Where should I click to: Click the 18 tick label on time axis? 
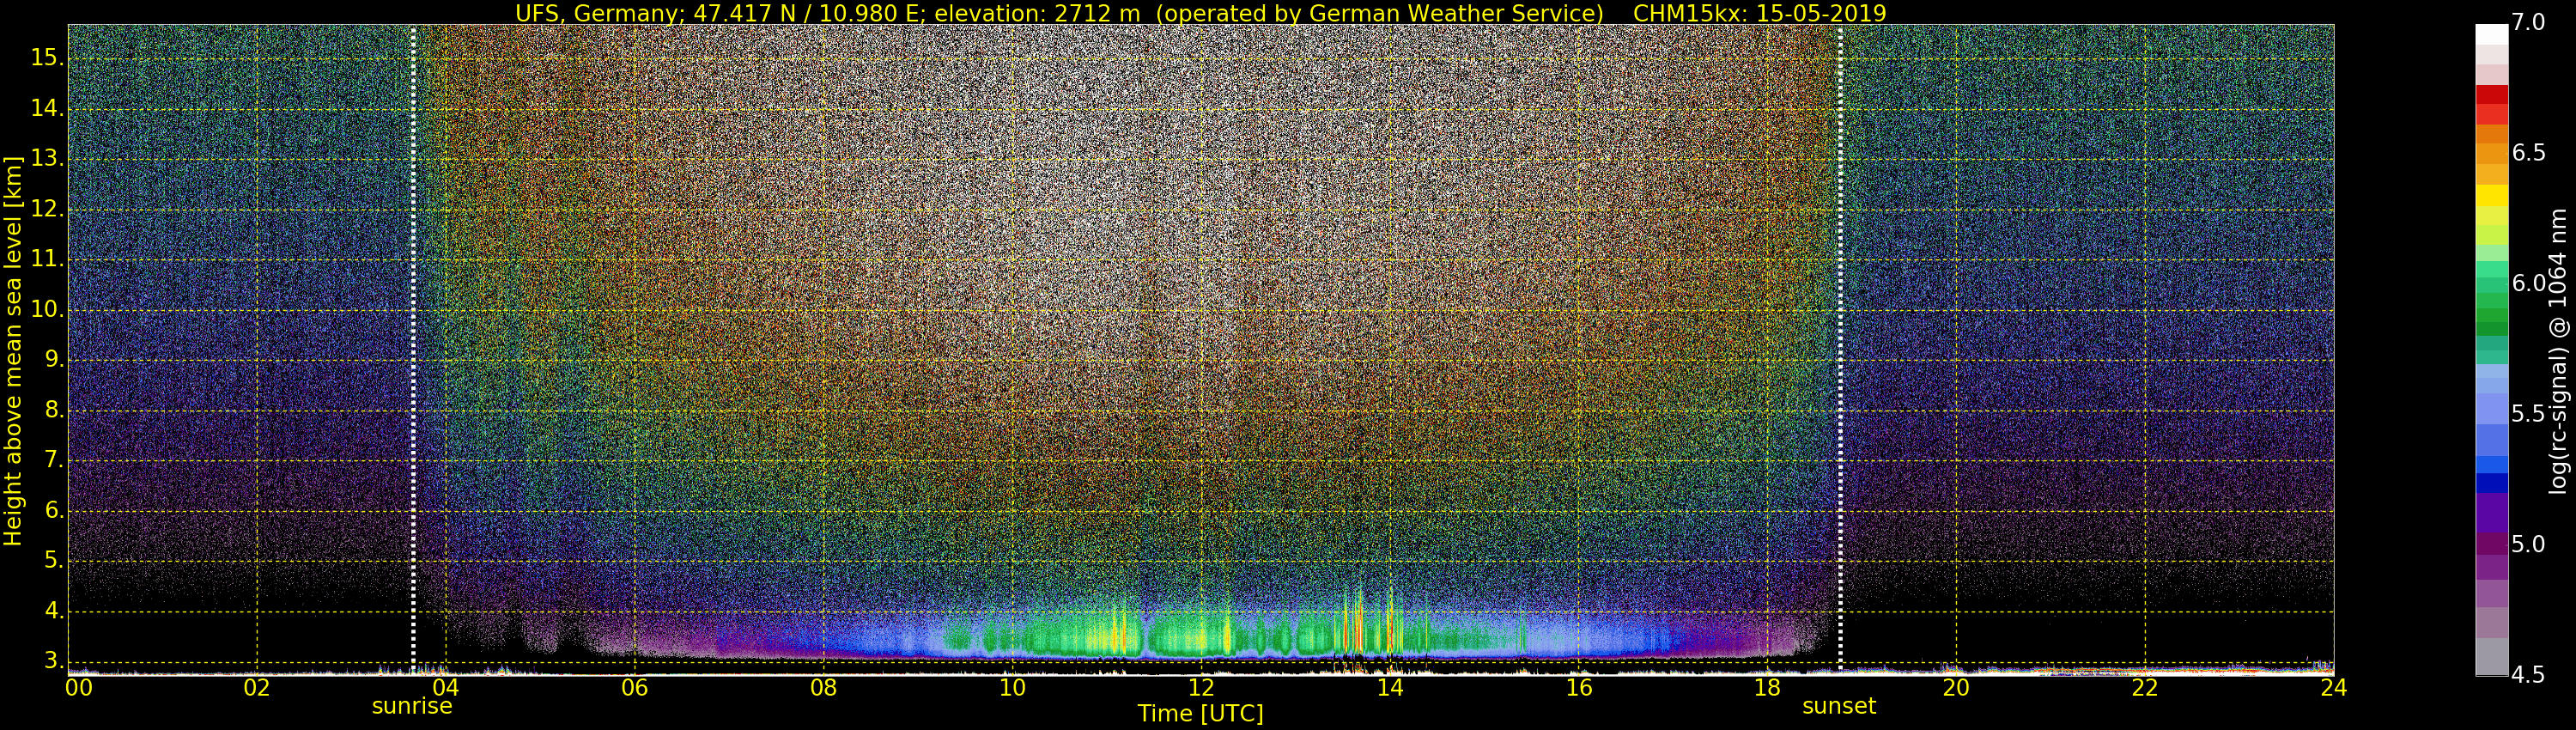click(1767, 687)
